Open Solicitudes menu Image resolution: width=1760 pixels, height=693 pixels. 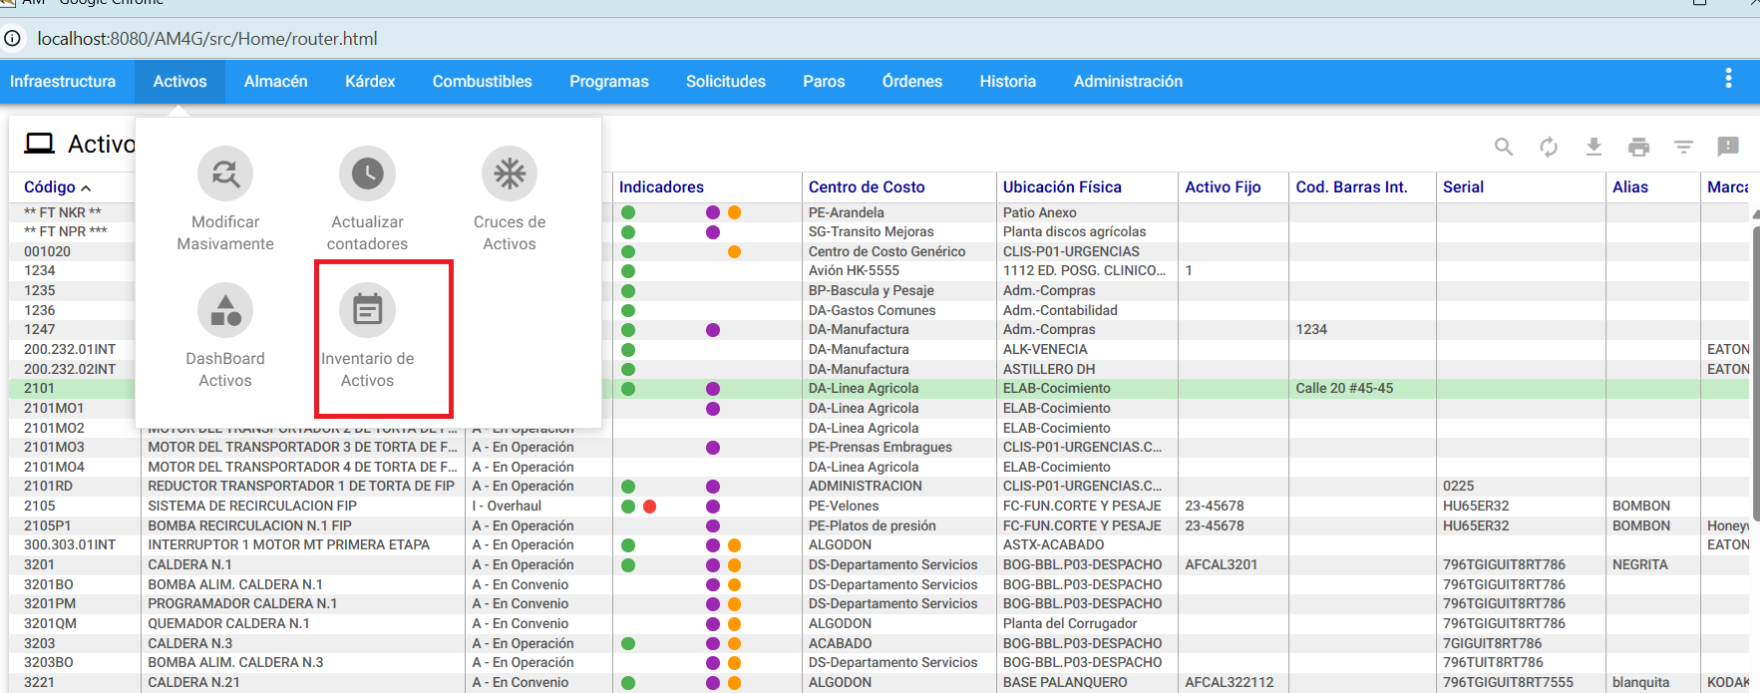point(726,82)
